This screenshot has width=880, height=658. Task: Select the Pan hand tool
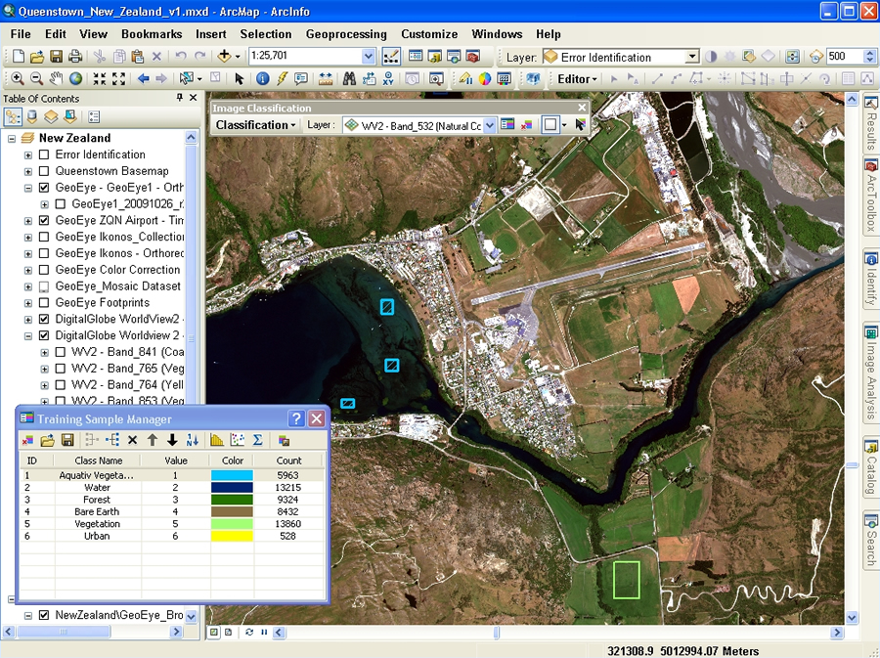pos(57,79)
